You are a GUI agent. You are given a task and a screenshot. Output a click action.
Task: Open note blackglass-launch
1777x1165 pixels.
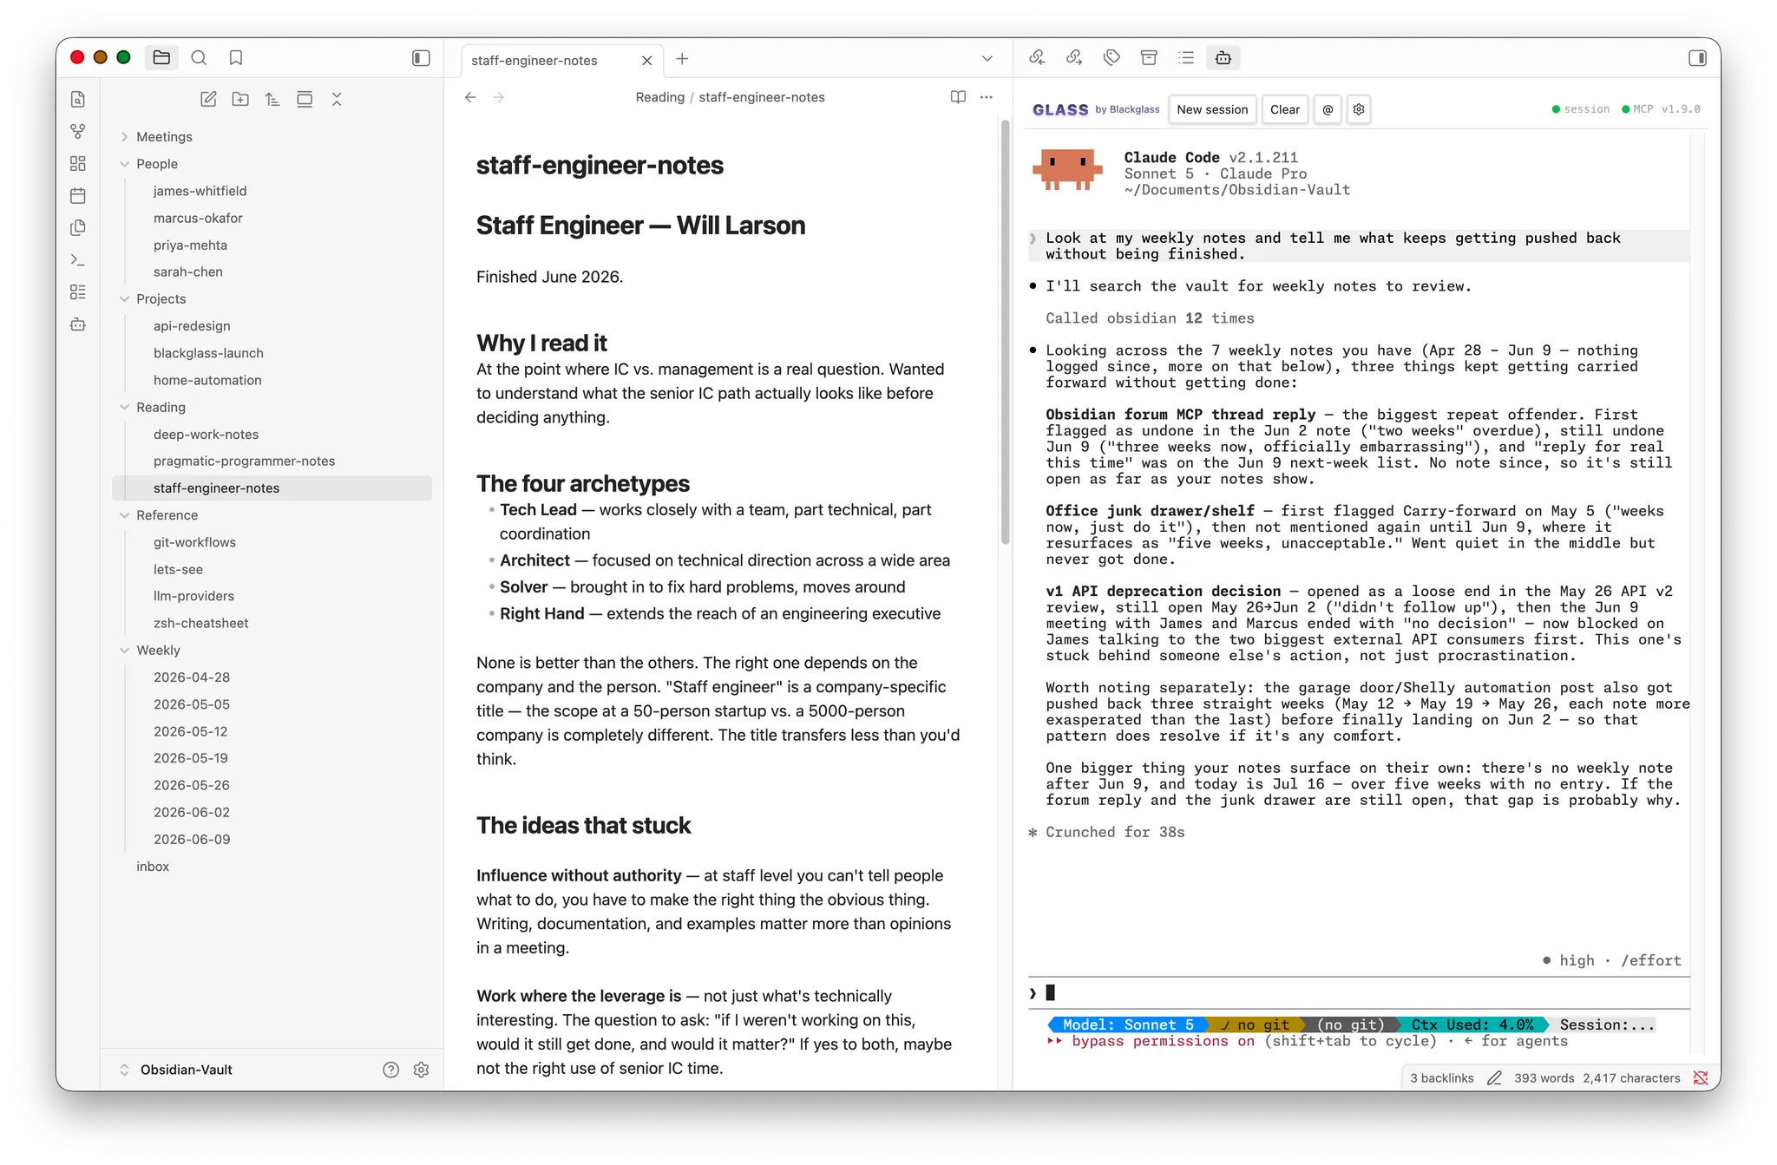tap(208, 353)
